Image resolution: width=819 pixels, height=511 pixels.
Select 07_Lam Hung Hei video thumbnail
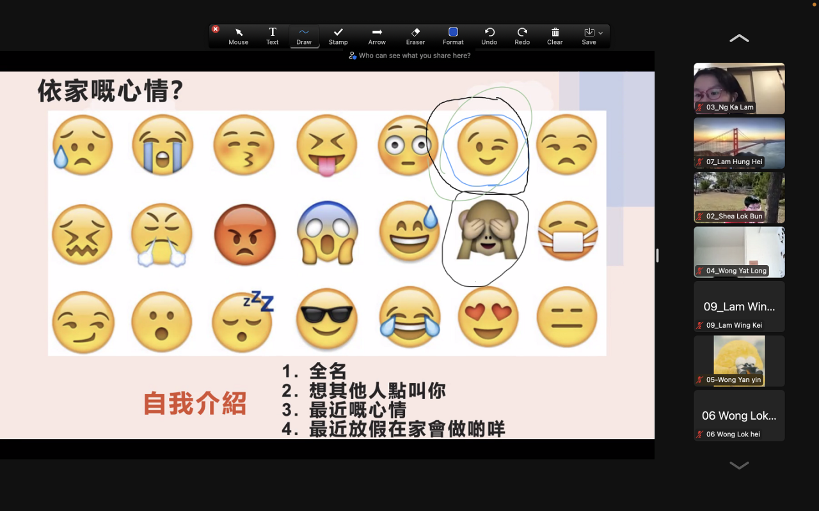[x=739, y=143]
